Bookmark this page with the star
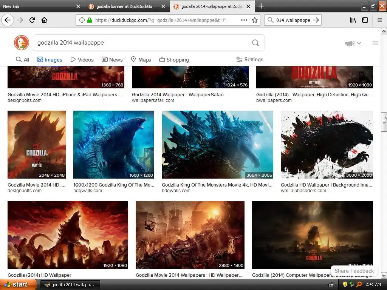The height and width of the screenshot is (290, 387). (255, 20)
